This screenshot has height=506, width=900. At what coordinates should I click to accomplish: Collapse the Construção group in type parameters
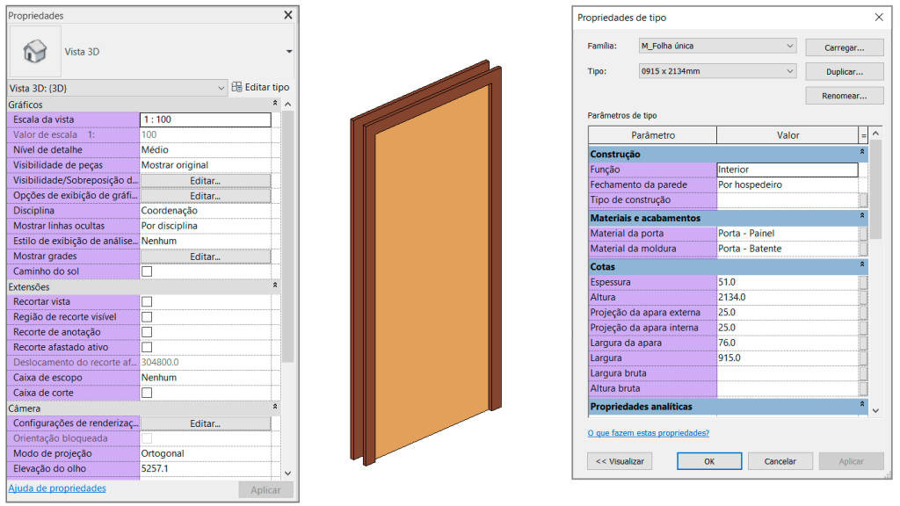tap(861, 152)
